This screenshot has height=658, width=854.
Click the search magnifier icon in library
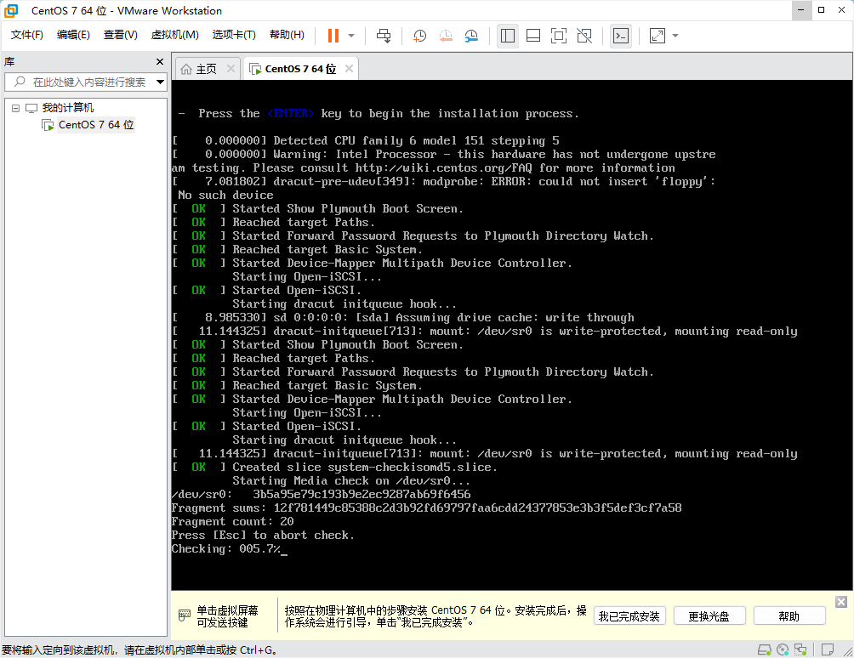[20, 82]
